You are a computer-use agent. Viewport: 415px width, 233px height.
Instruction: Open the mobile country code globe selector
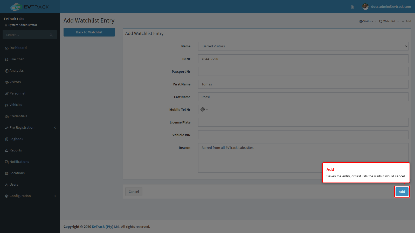click(x=204, y=110)
